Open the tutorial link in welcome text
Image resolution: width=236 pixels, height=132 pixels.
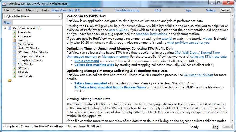[167, 39]
